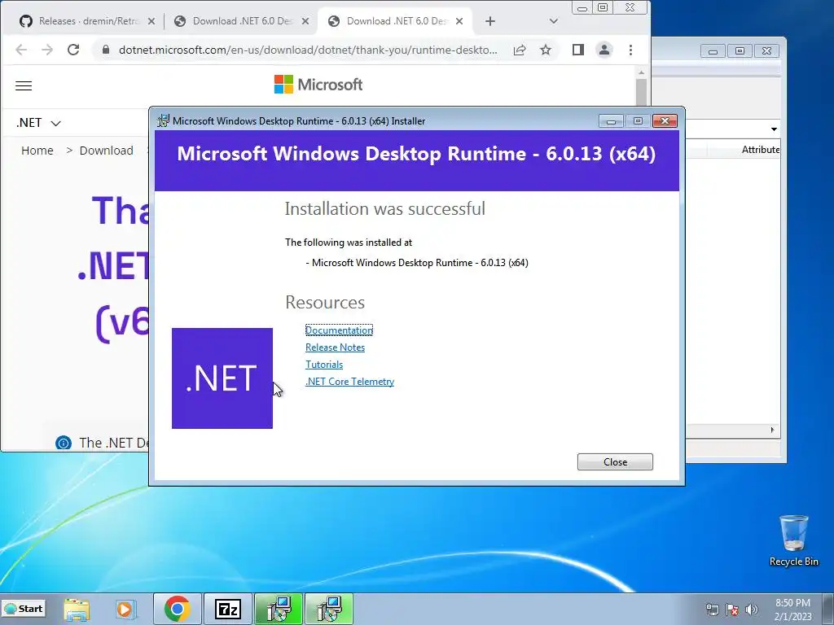Screen dimensions: 834x625
Task: Bookmark this page with the star
Action: click(x=545, y=50)
